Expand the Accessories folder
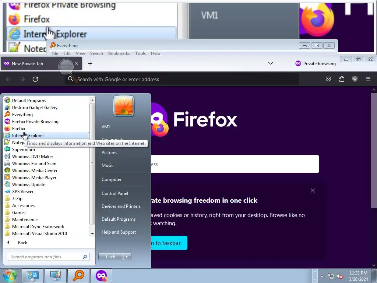This screenshot has height=283, width=377. 23,205
